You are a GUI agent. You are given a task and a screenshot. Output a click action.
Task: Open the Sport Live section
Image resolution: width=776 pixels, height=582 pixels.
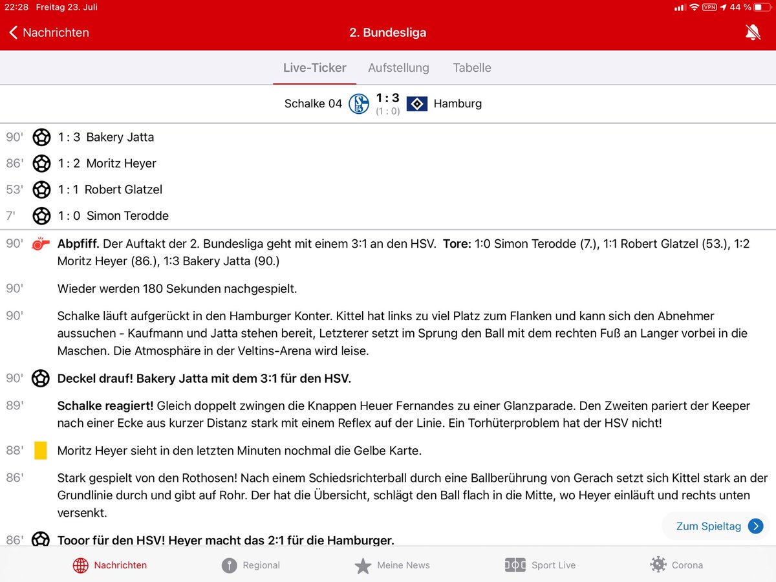[541, 565]
